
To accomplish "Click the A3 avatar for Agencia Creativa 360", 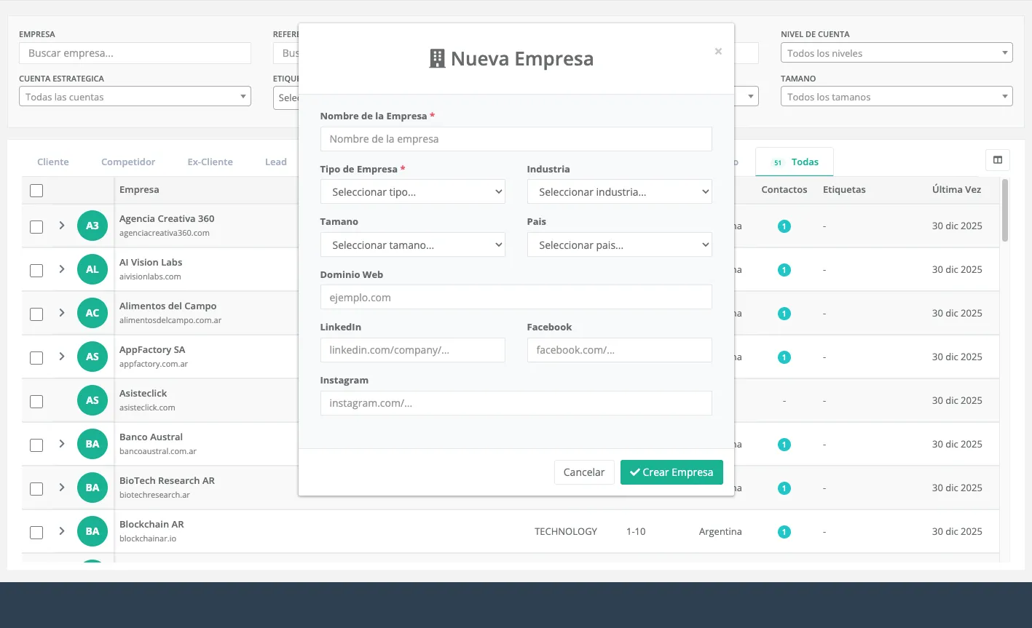I will pos(92,226).
